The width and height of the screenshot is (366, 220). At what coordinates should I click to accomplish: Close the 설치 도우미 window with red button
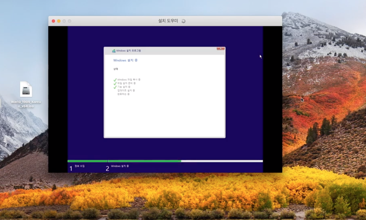53,21
